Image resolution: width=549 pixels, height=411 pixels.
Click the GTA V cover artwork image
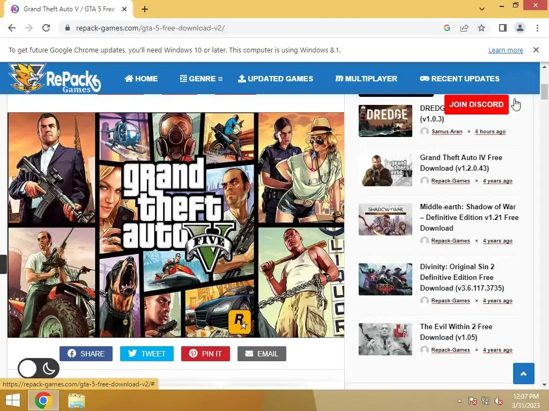tap(176, 225)
